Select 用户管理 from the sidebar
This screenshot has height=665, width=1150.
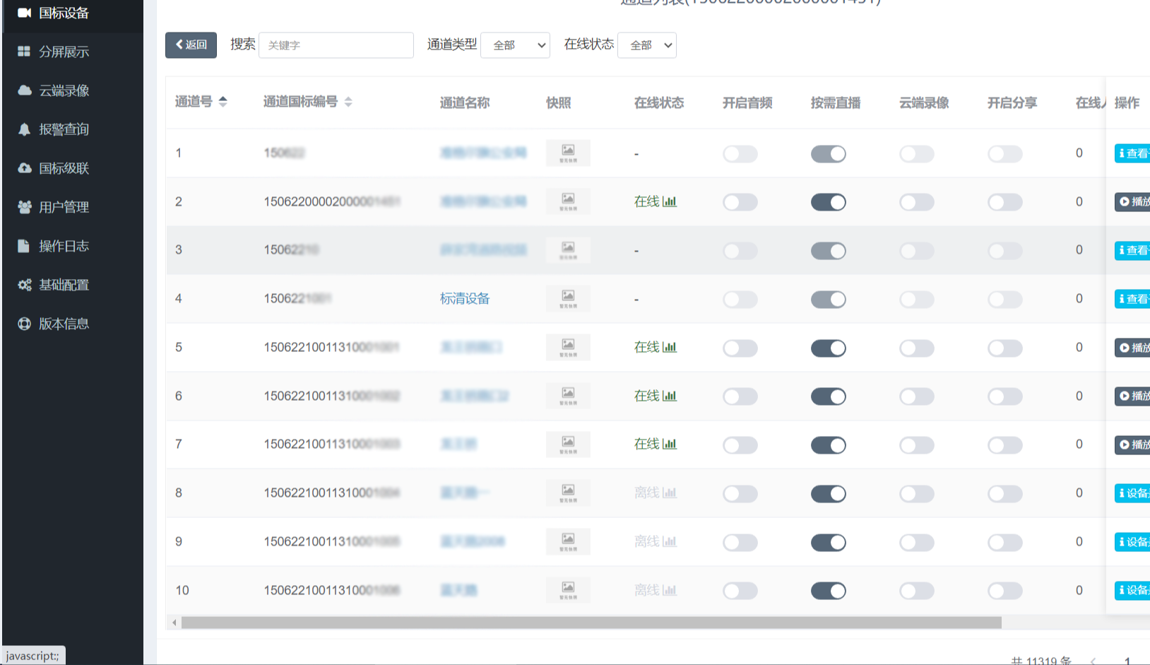64,207
